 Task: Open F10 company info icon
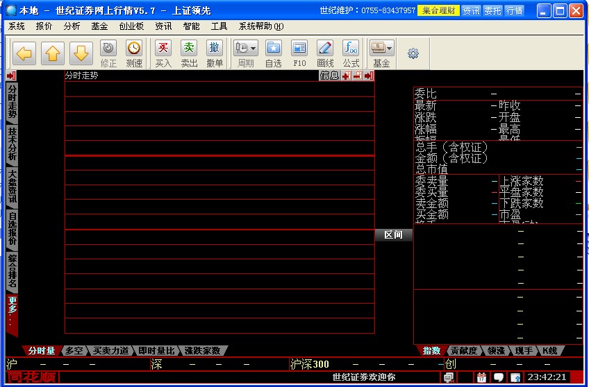[299, 49]
